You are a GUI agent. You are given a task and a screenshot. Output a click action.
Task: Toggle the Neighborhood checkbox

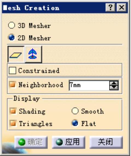click(x=13, y=85)
